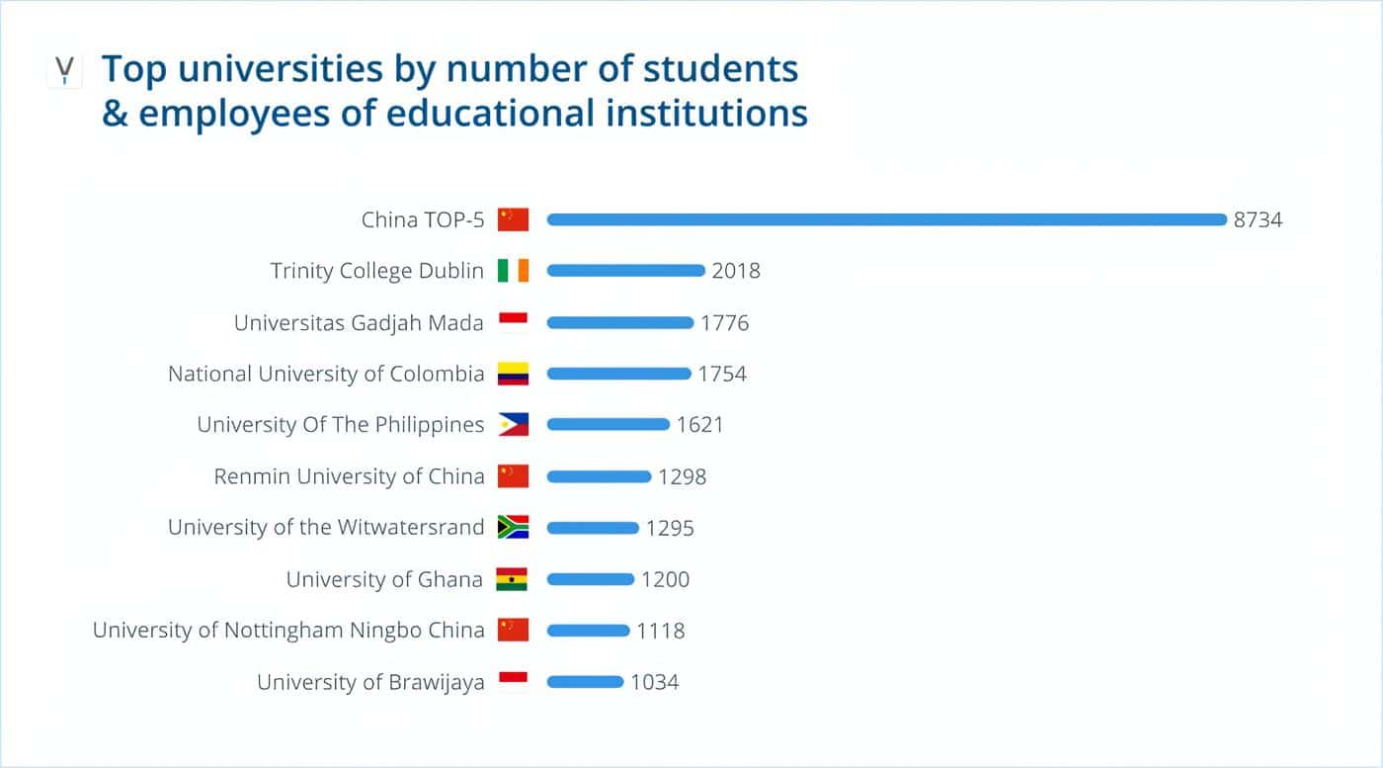This screenshot has width=1383, height=768.
Task: Click the South Africa flag icon
Action: 513,528
